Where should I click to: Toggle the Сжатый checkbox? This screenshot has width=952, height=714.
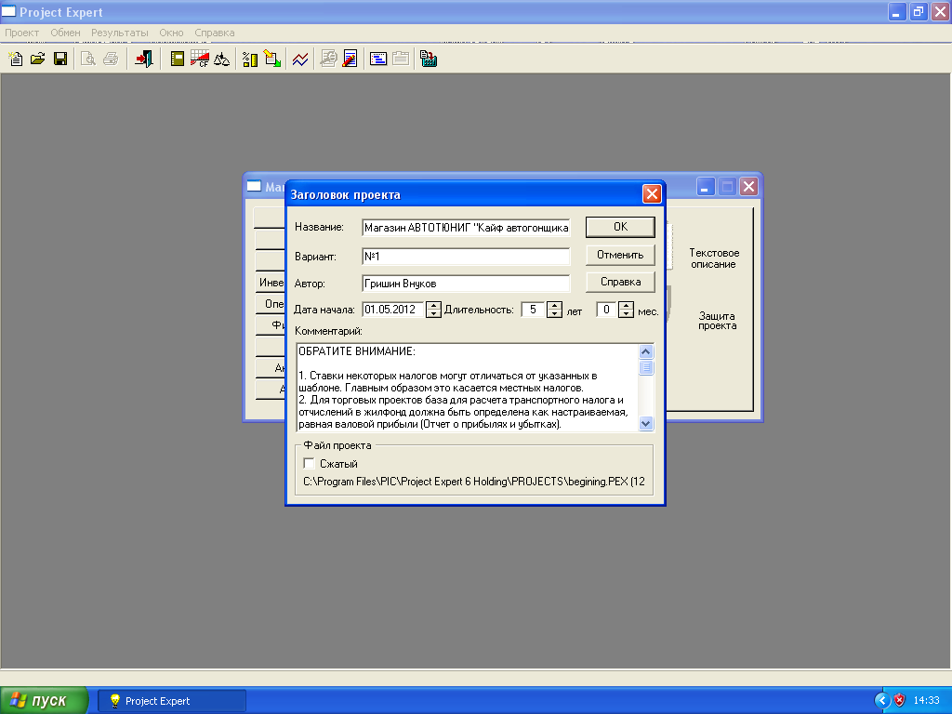[309, 464]
